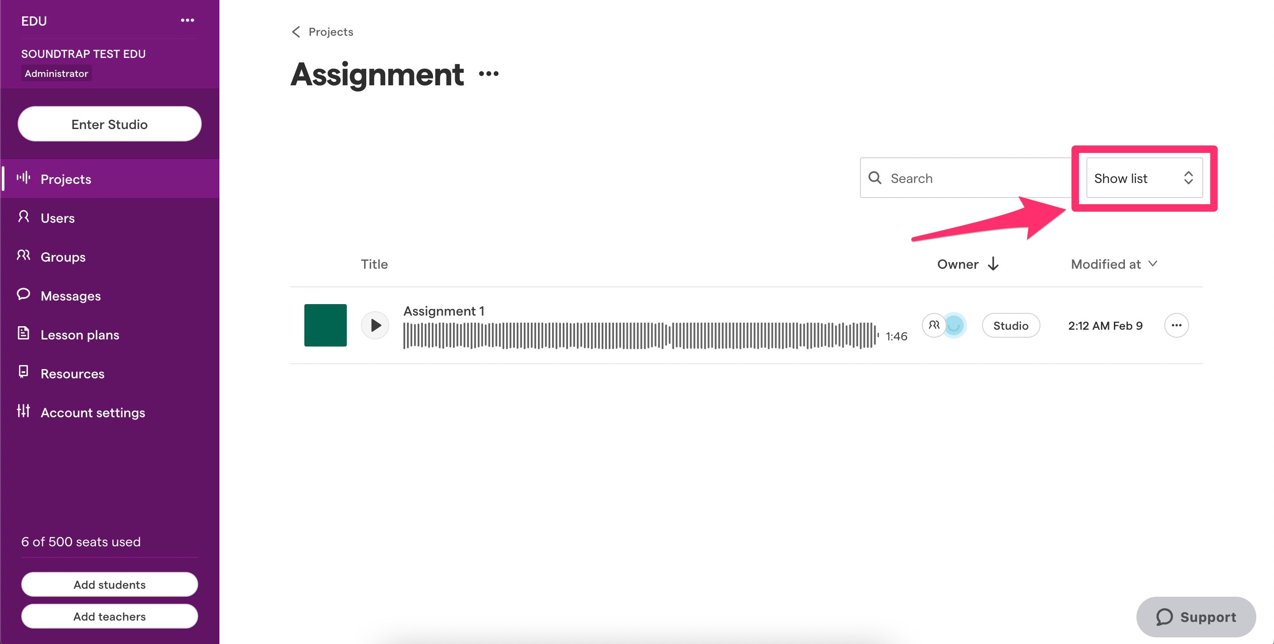
Task: Click the Support chat bubble button
Action: [1196, 616]
